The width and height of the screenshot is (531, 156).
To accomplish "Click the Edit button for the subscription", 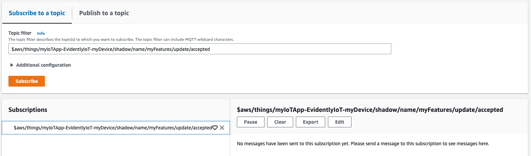I will tap(340, 122).
